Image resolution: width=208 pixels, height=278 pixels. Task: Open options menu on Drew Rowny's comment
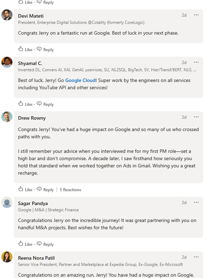196,117
